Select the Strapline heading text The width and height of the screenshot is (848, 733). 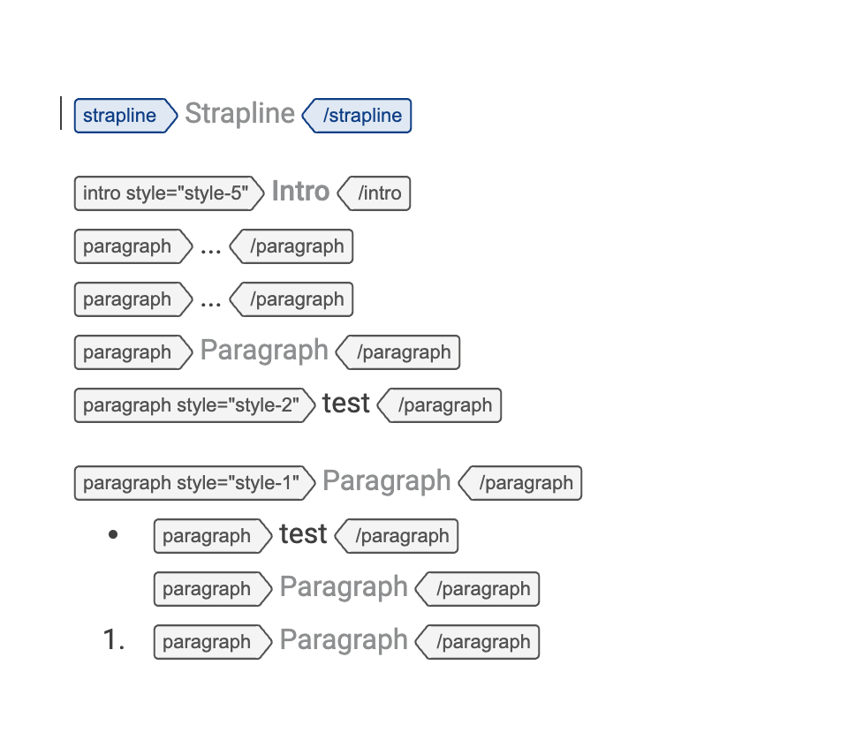point(239,114)
